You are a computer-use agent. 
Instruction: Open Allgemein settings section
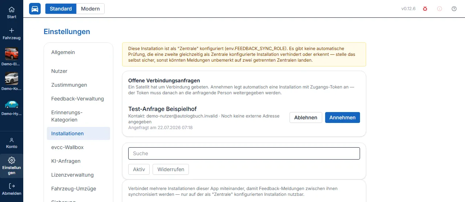pyautogui.click(x=78, y=52)
